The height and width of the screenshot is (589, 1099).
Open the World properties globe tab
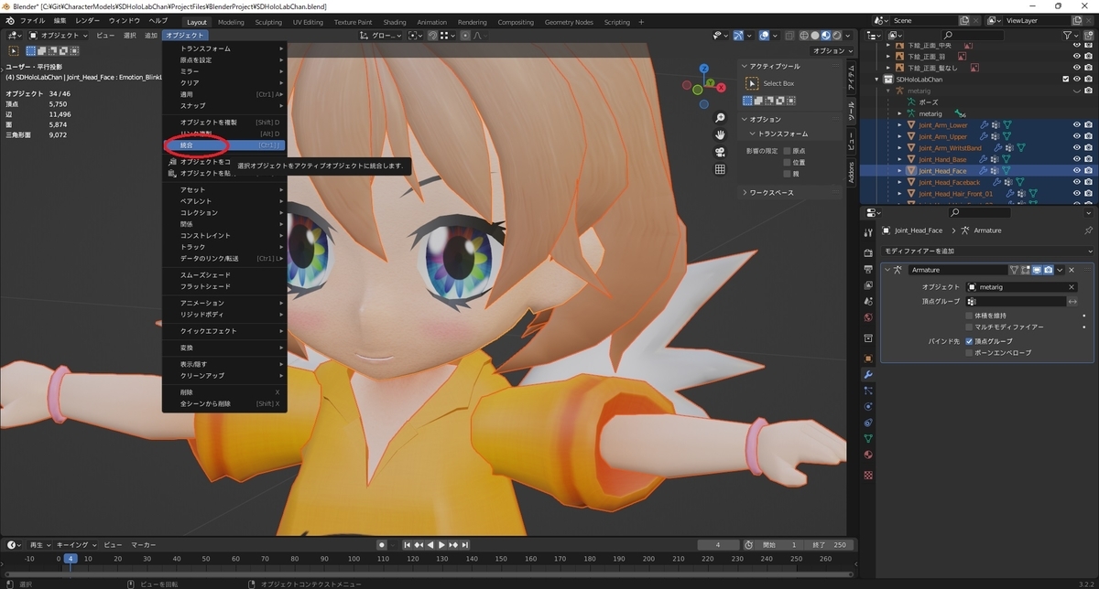[x=868, y=317]
